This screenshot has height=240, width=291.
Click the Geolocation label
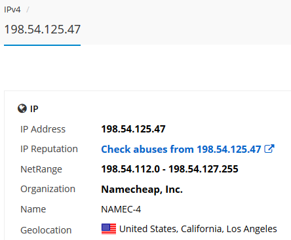pyautogui.click(x=46, y=230)
